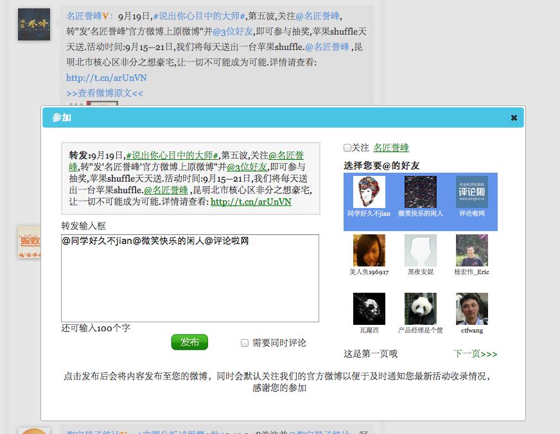Select friend avatar 微笑快乐的闲人
Image resolution: width=560 pixels, height=434 pixels.
tap(421, 192)
